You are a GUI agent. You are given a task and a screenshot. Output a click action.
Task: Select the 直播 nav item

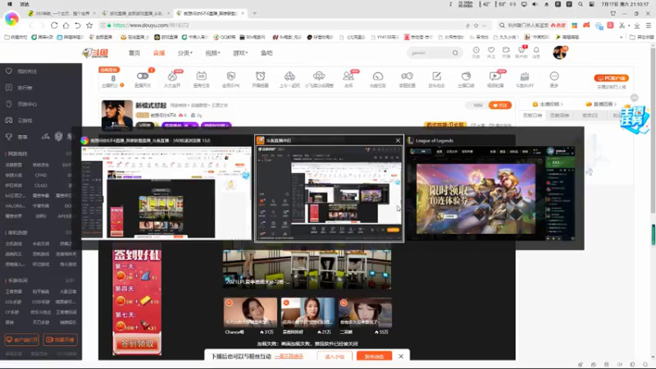pos(159,53)
